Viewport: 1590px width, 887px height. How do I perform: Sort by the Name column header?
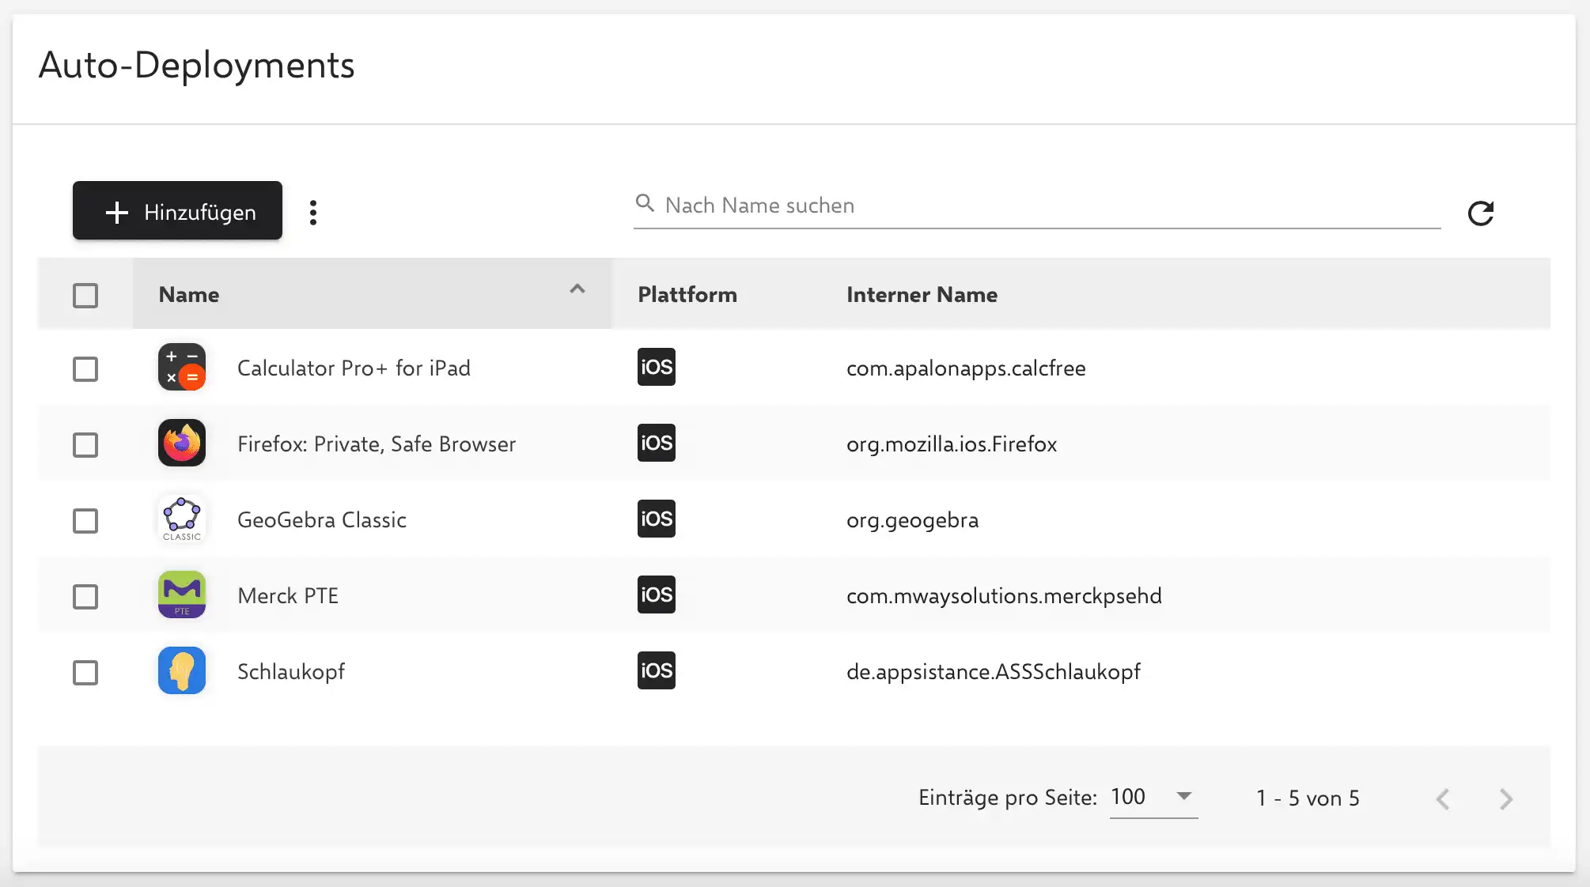coord(372,294)
